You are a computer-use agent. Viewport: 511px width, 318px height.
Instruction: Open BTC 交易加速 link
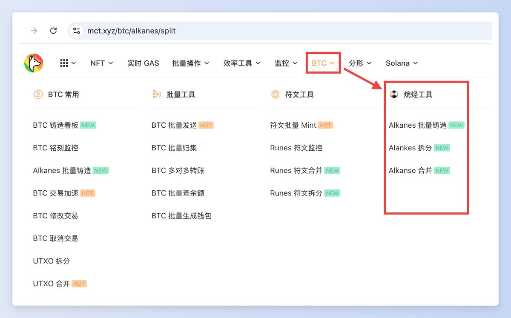56,193
